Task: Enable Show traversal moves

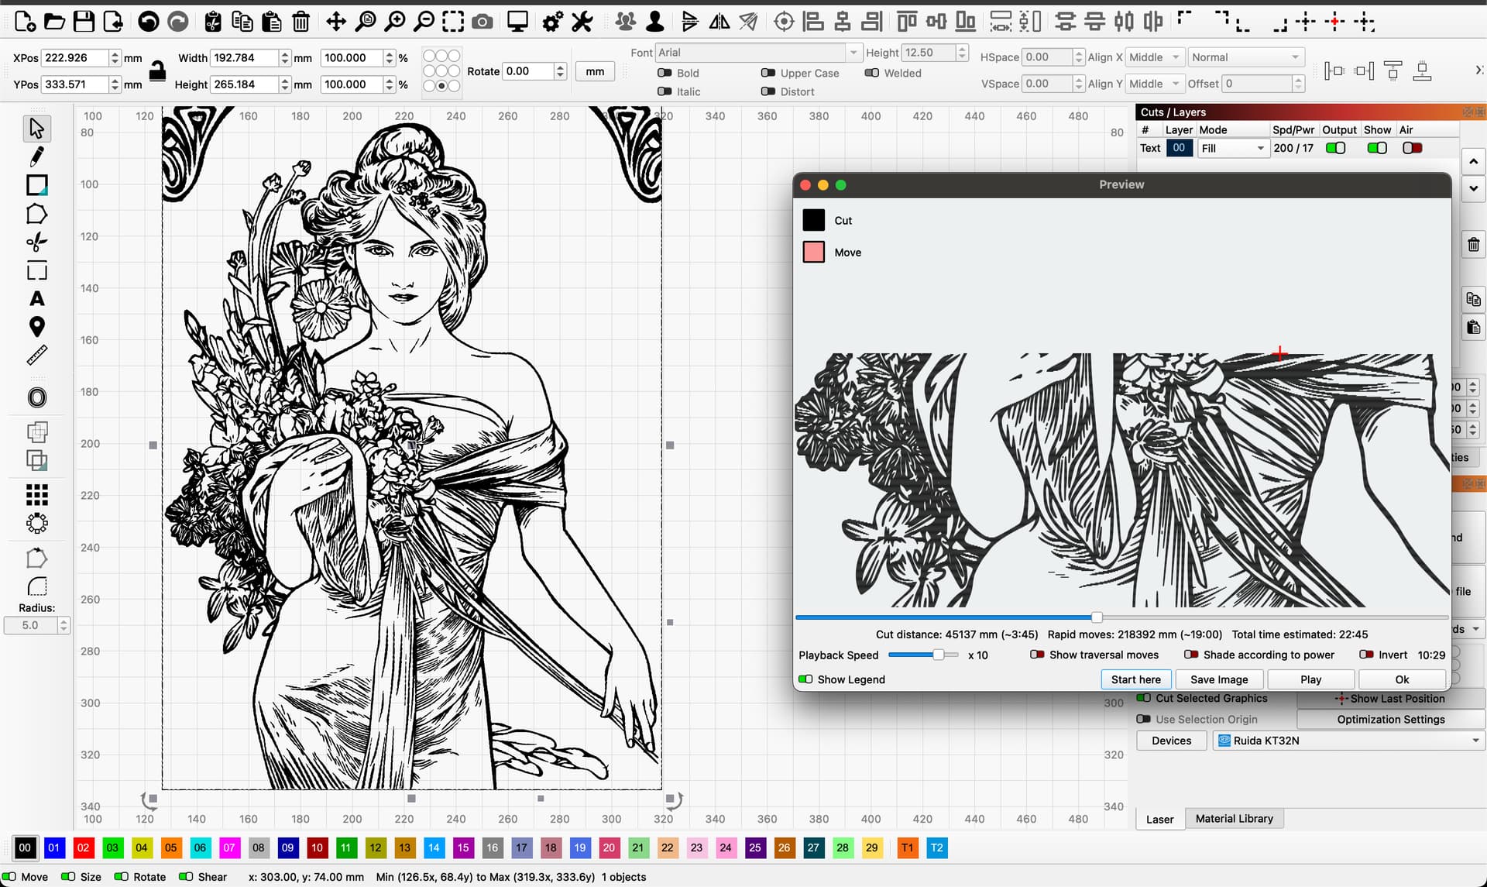Action: (x=1037, y=655)
